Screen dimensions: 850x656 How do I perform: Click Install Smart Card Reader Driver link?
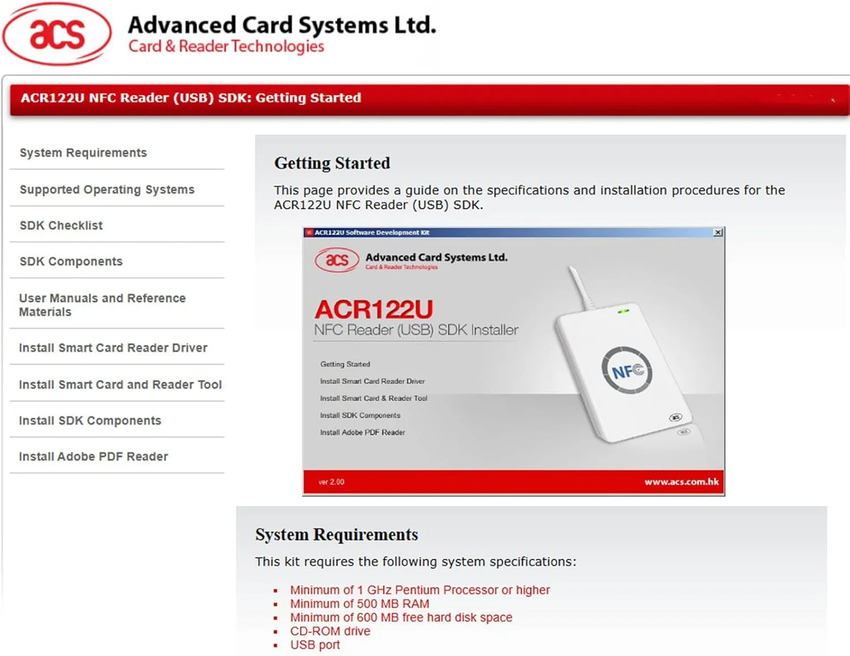114,348
